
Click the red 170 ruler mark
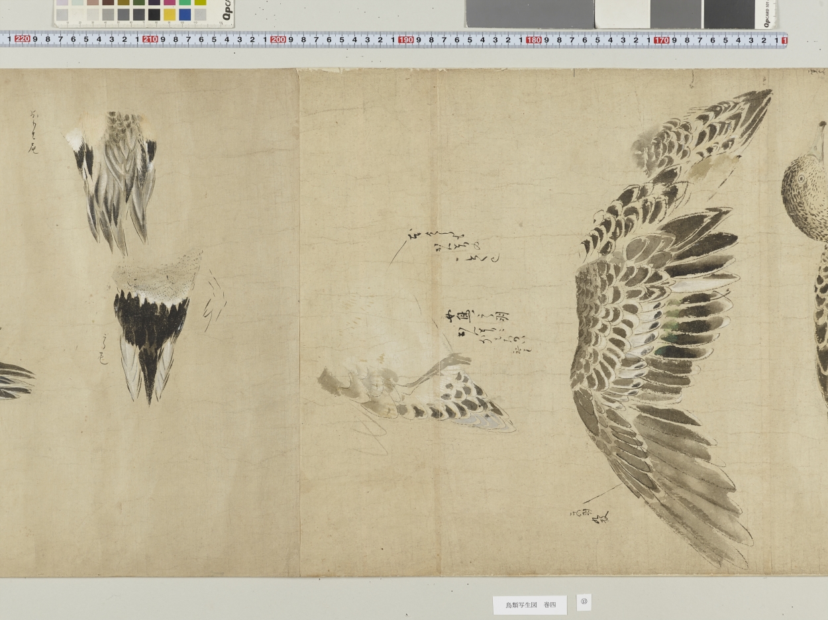[661, 40]
